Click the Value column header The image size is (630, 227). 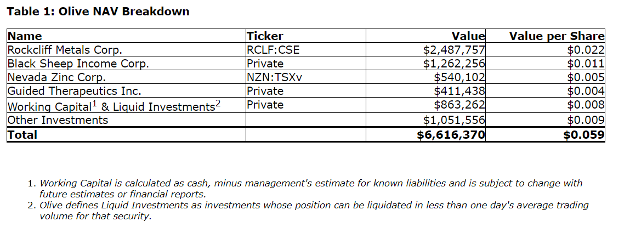[x=468, y=36]
